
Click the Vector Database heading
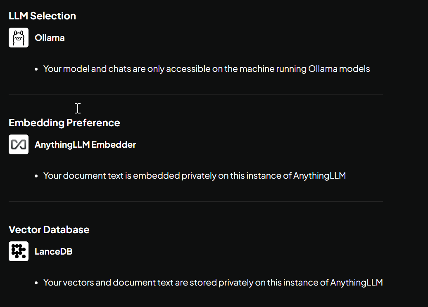(49, 230)
